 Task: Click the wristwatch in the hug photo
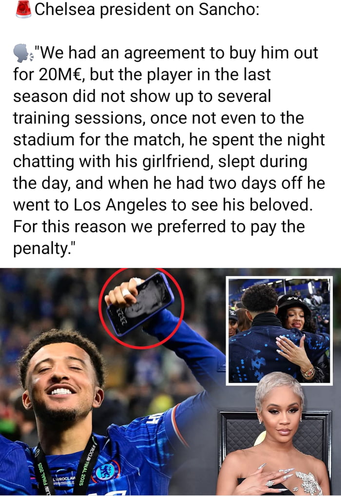308,372
